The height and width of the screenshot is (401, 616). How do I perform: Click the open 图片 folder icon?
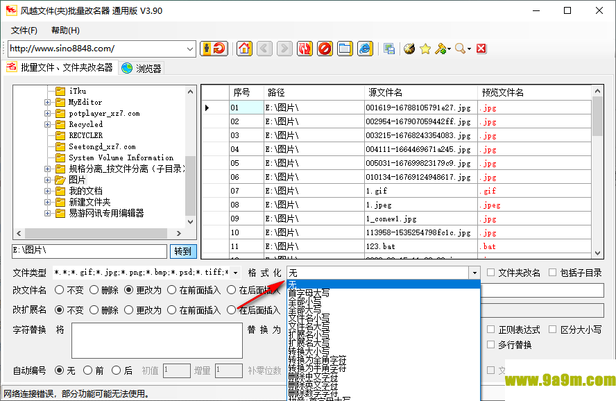tap(60, 180)
